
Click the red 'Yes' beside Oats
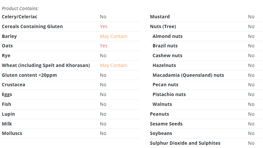104,46
